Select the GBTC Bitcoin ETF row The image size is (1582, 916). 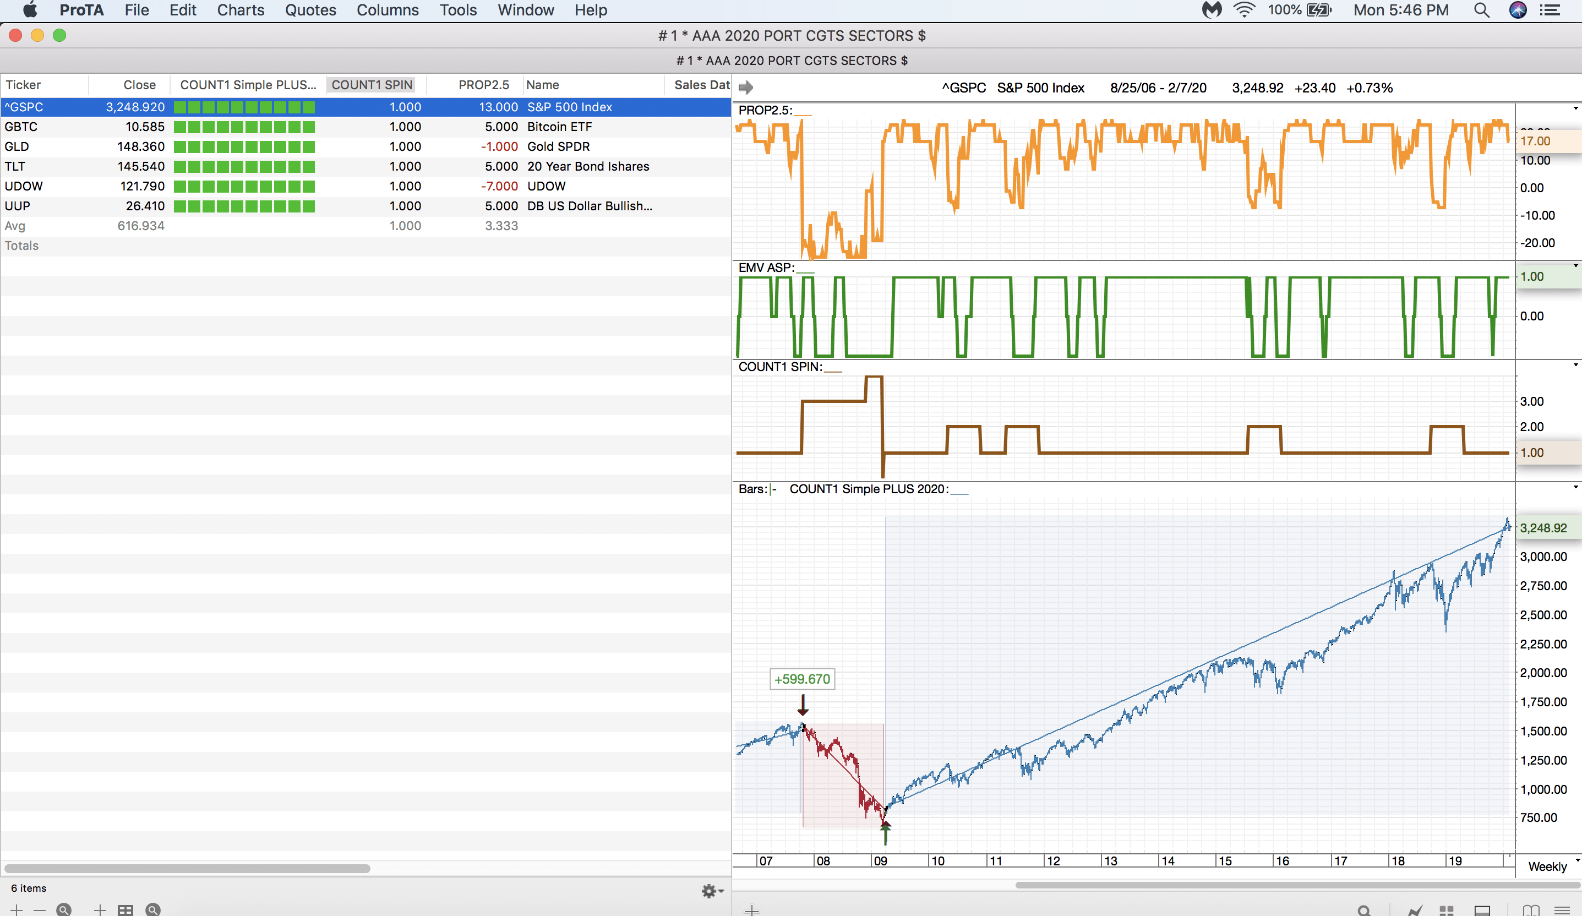[364, 127]
